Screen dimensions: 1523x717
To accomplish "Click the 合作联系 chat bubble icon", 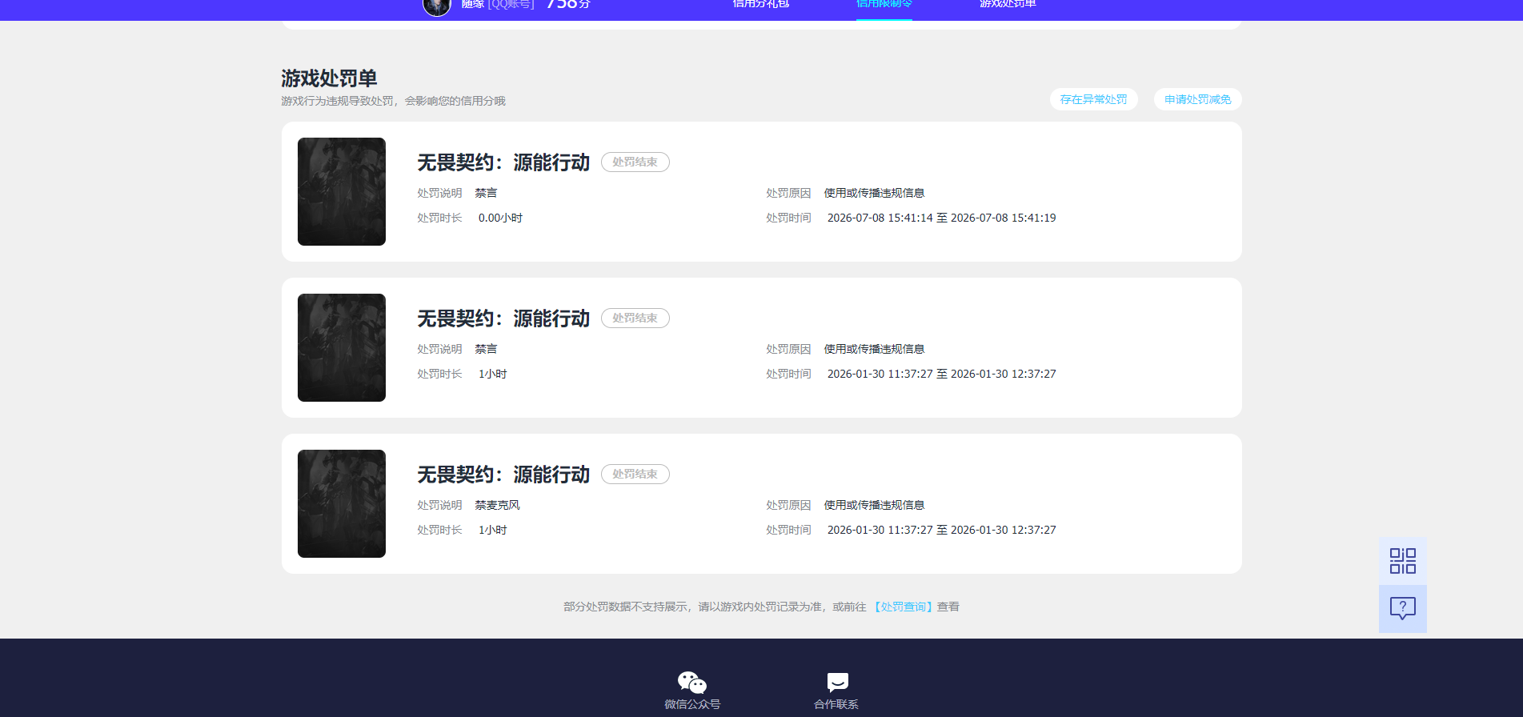I will (x=837, y=683).
